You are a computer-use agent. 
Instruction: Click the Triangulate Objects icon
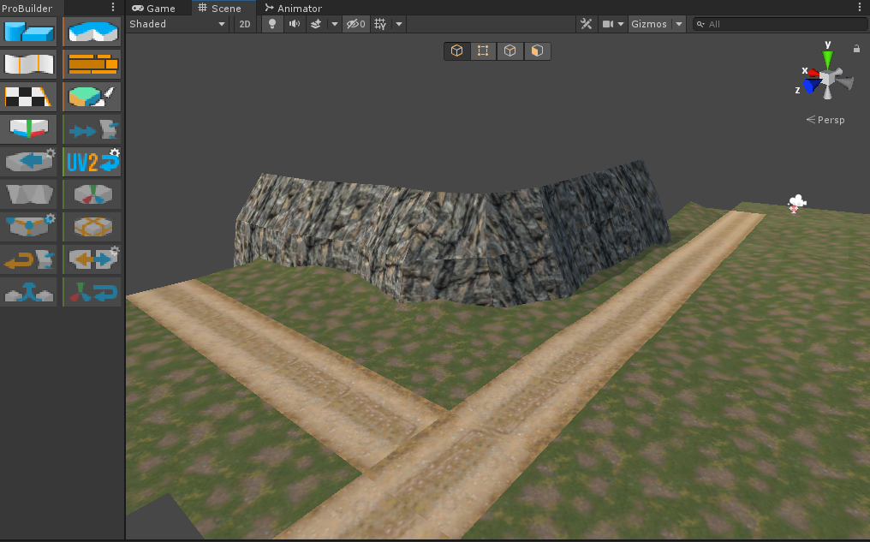pos(29,194)
